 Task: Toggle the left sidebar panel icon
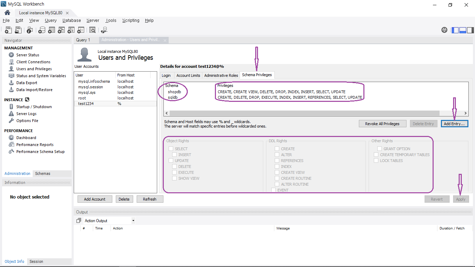coord(455,30)
